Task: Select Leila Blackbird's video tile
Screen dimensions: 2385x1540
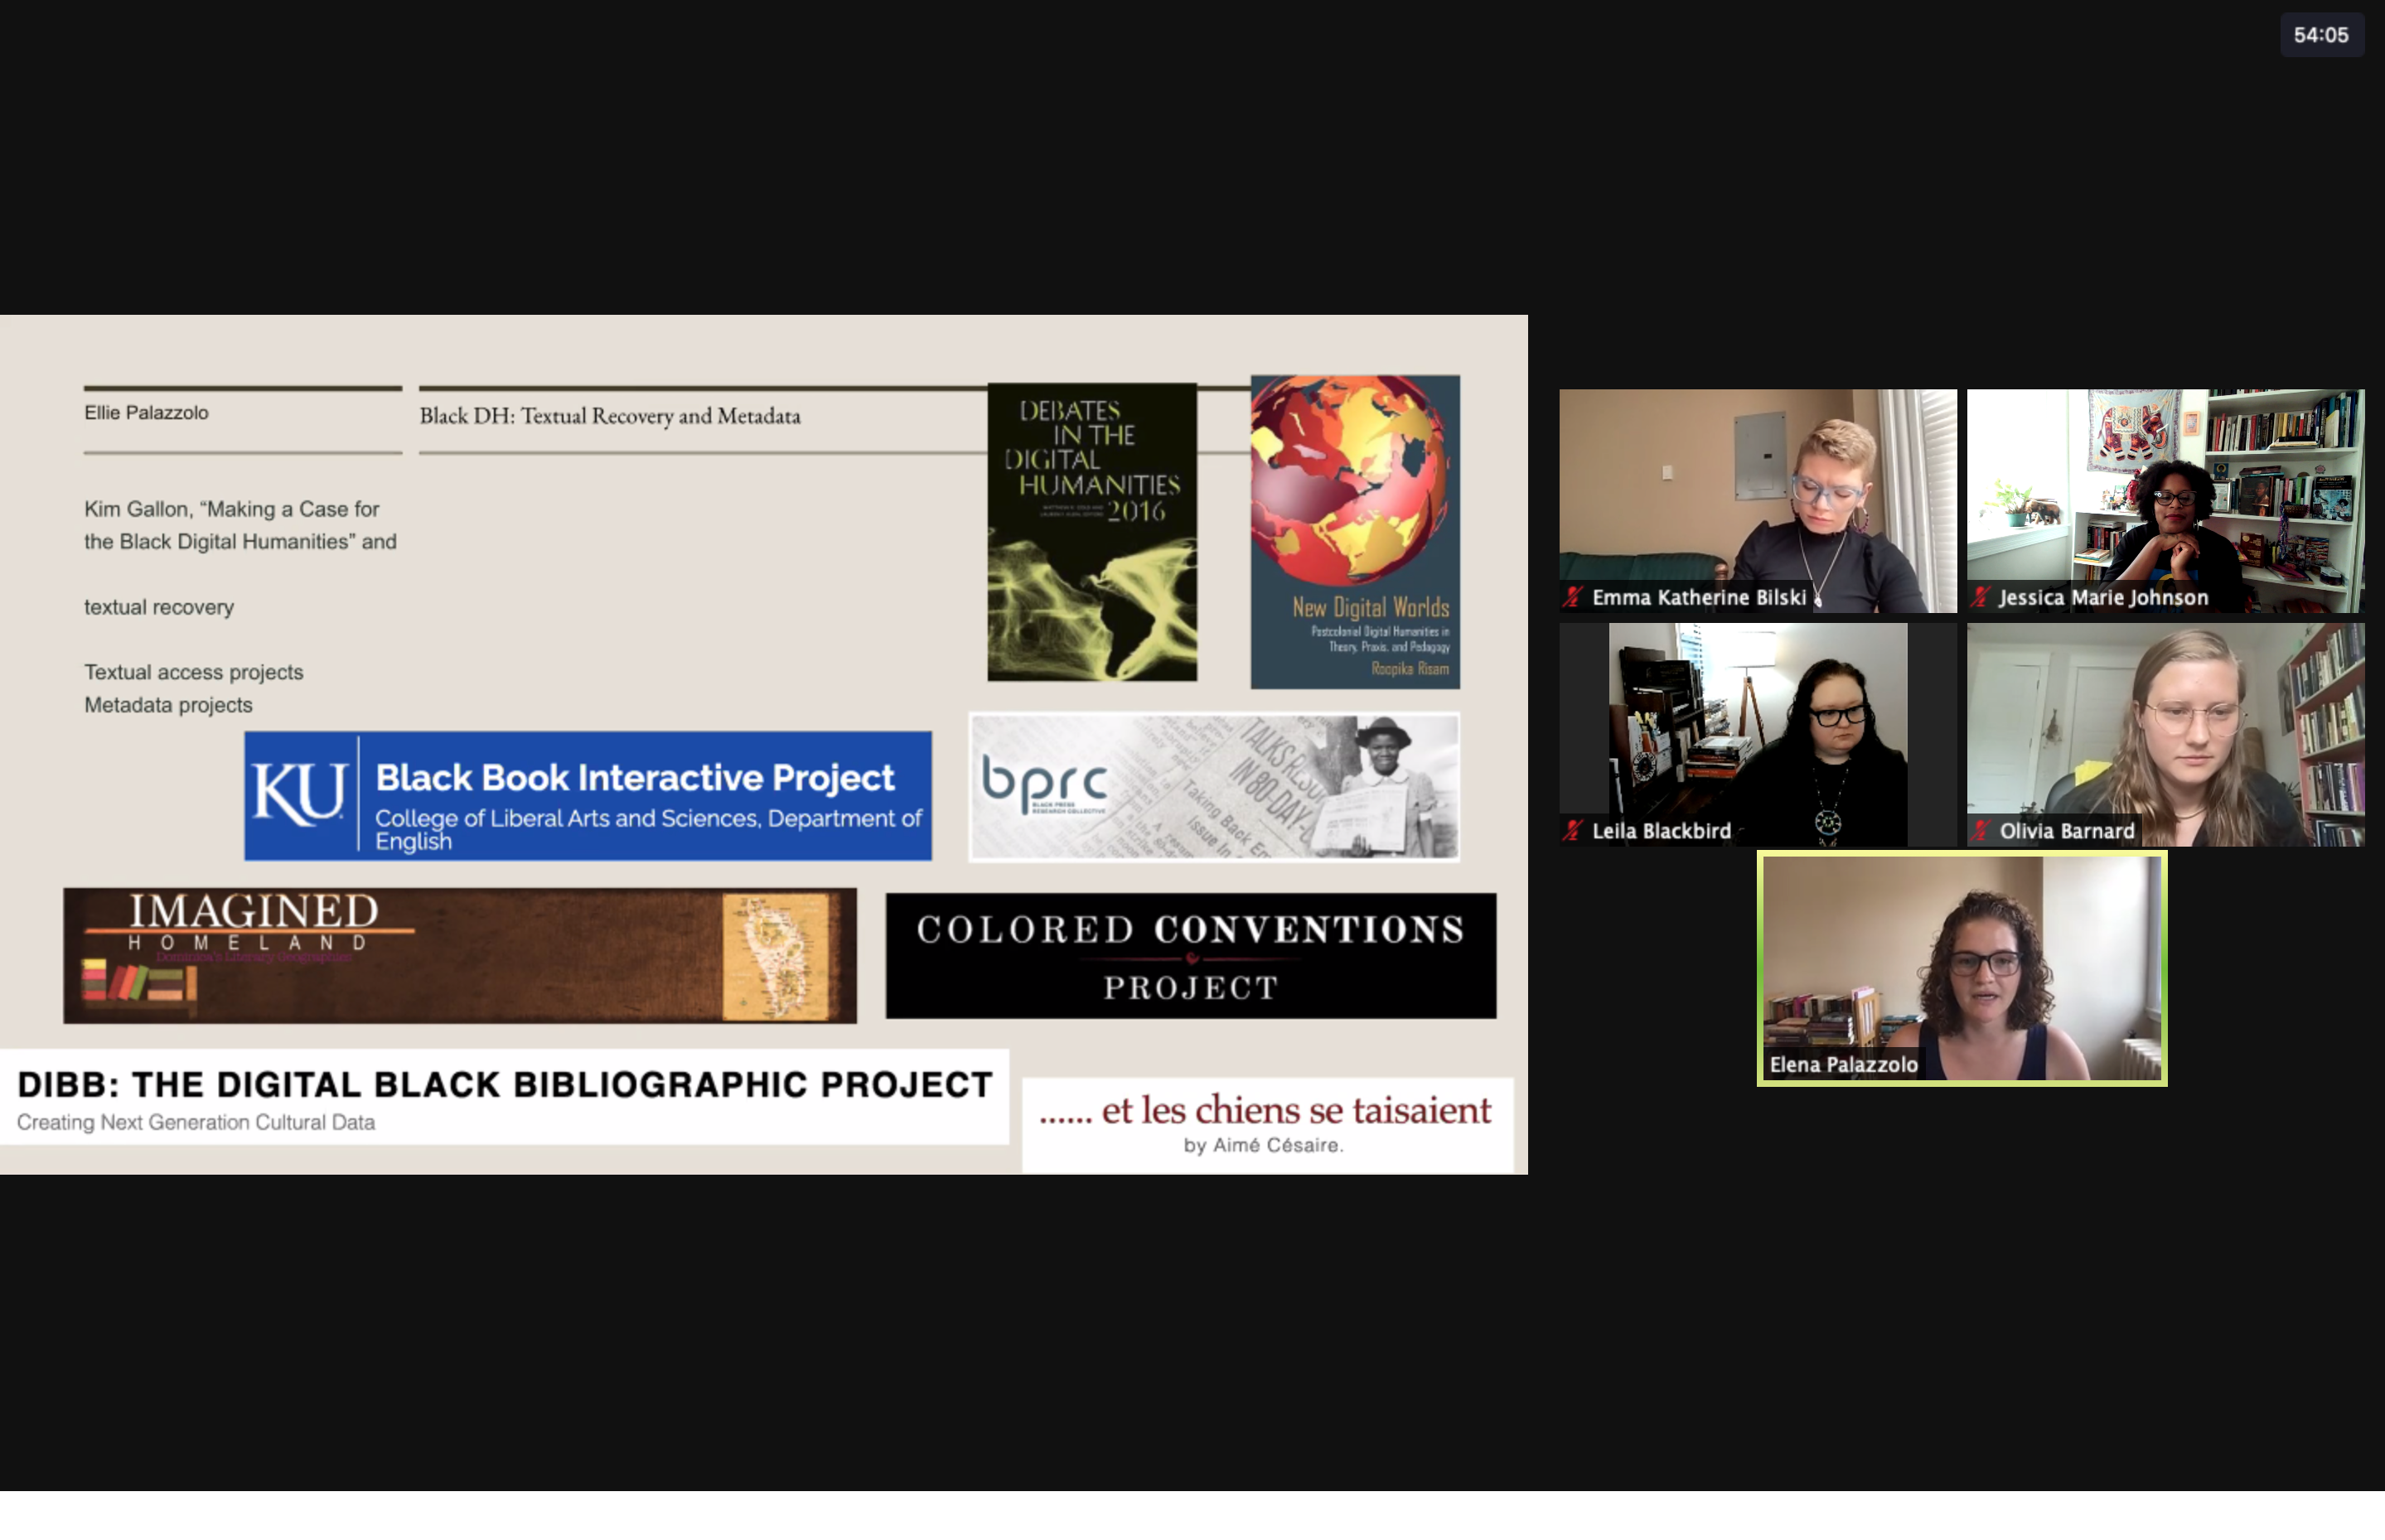Action: [x=1758, y=734]
